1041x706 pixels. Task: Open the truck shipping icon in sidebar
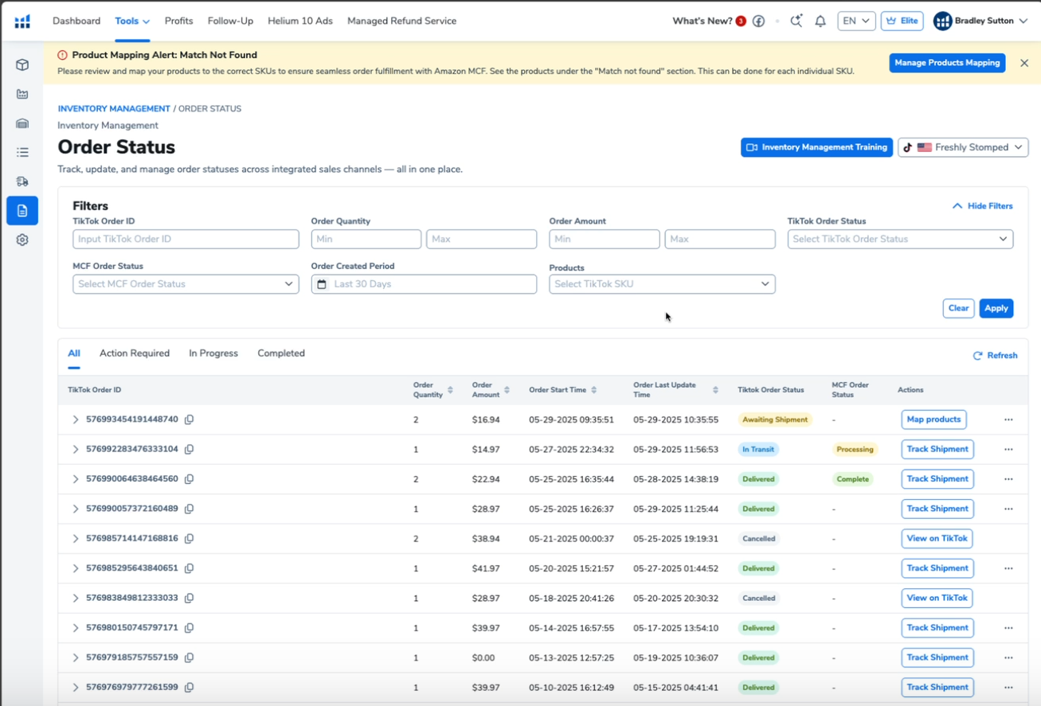22,181
